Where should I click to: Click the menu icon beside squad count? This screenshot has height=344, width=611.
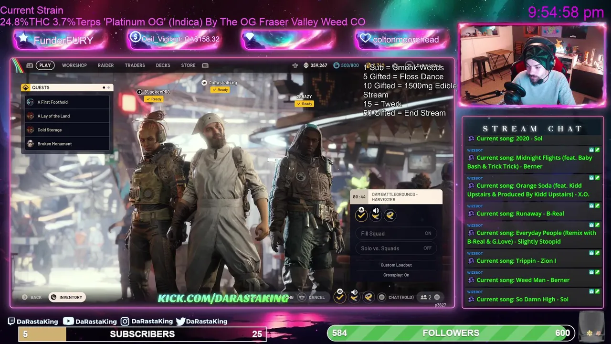pos(437,297)
